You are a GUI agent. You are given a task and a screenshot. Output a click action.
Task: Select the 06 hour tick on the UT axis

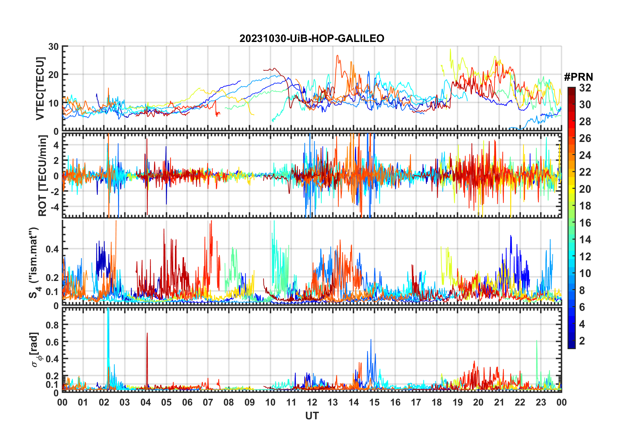click(x=187, y=402)
